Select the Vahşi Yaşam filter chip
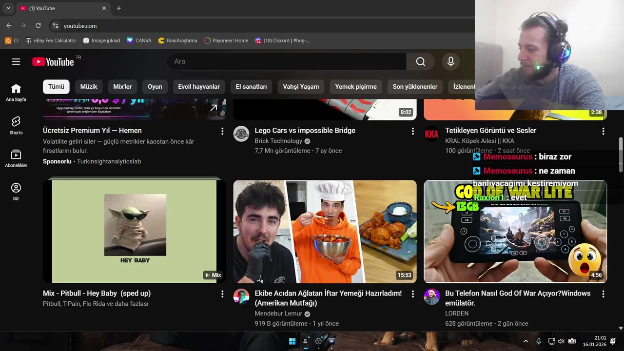 click(301, 87)
